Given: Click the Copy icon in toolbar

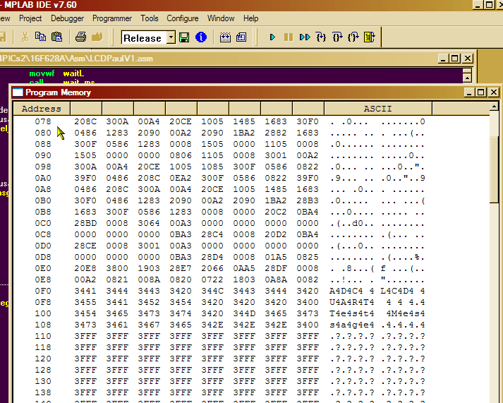Looking at the screenshot, I should coord(40,37).
